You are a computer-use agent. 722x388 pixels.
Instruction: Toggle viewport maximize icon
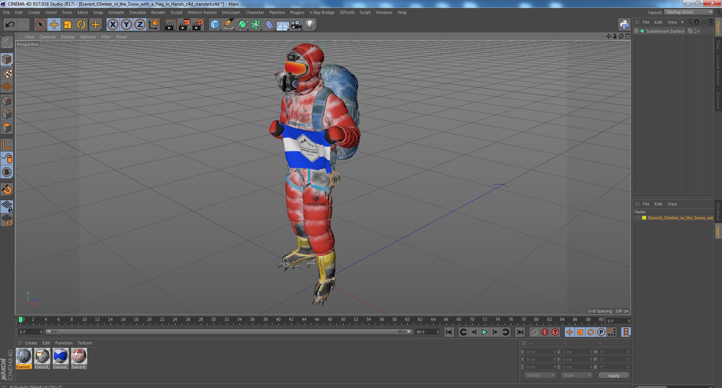[x=628, y=36]
